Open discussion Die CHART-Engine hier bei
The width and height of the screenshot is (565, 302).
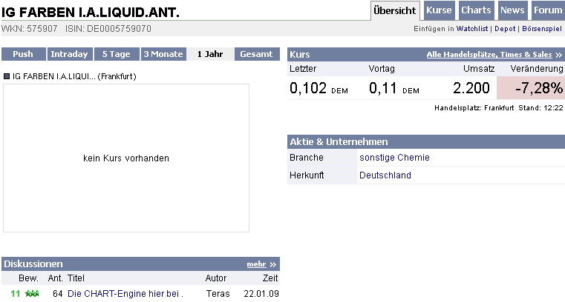click(x=125, y=294)
